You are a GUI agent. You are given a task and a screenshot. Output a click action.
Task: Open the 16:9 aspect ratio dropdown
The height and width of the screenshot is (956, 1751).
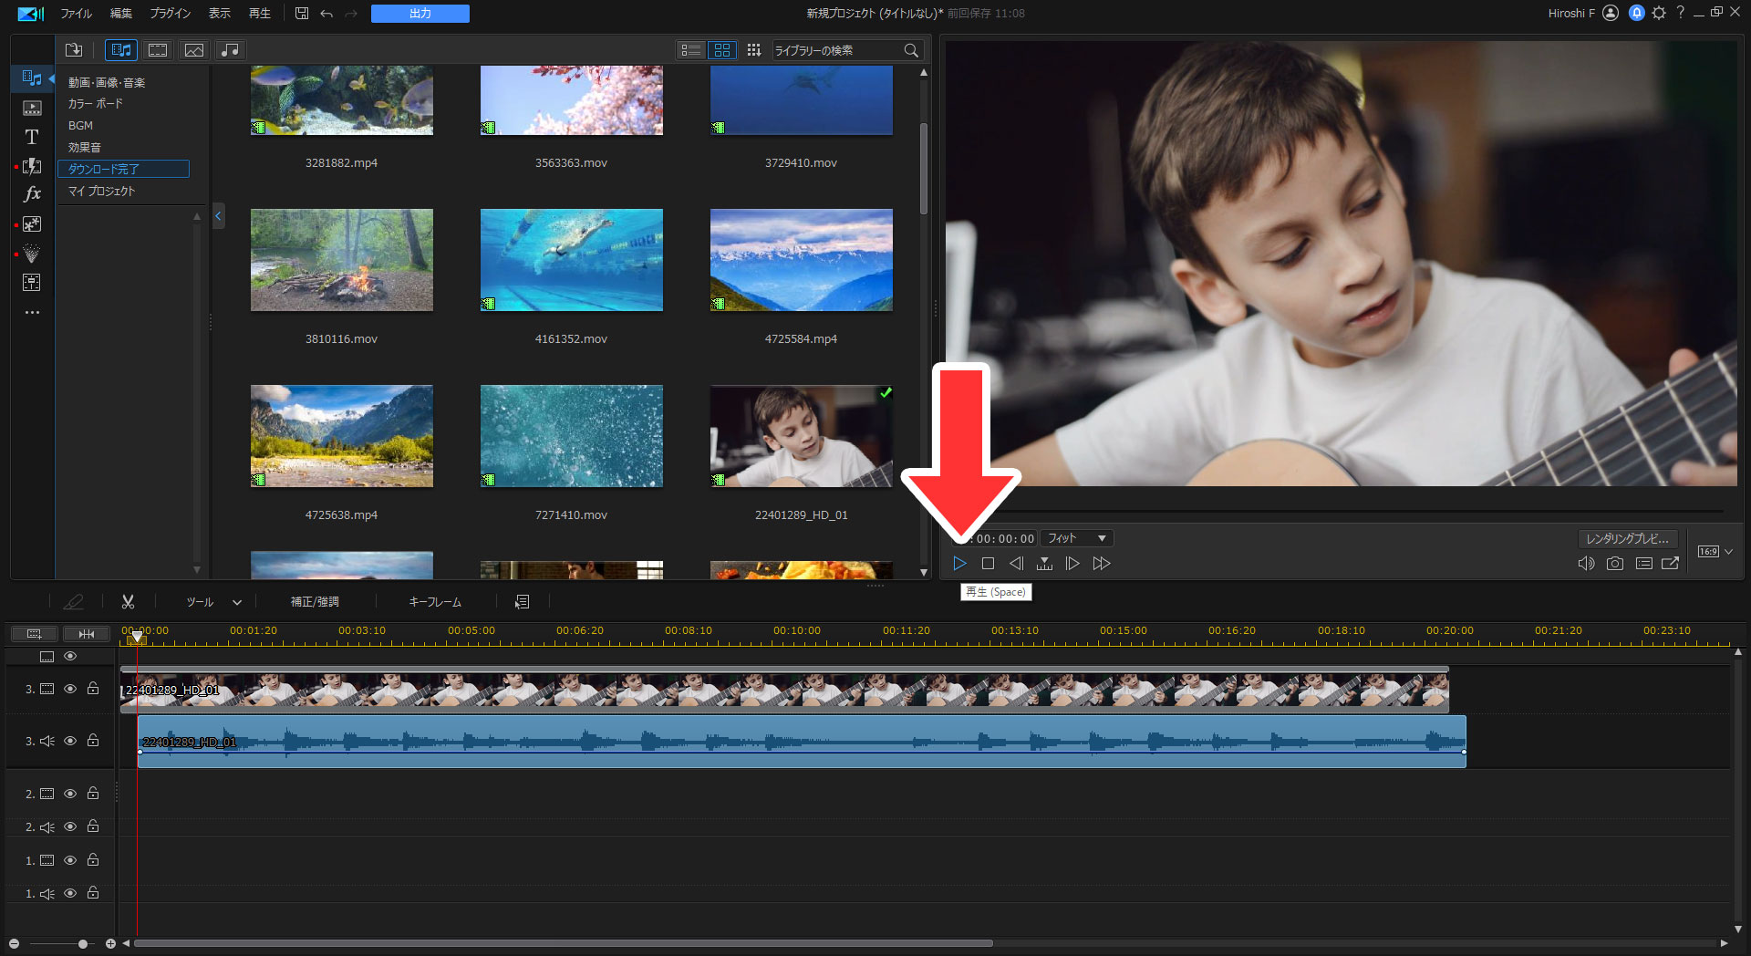click(x=1715, y=551)
